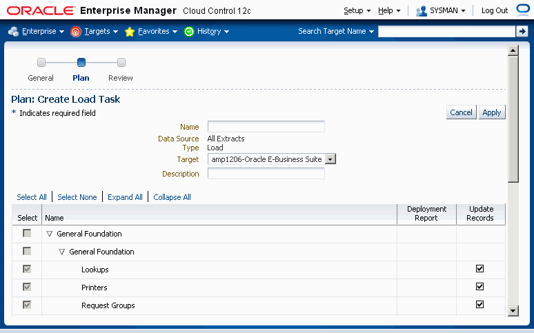534x333 pixels.
Task: Click the vertical scrollbar thumb
Action: click(x=513, y=119)
